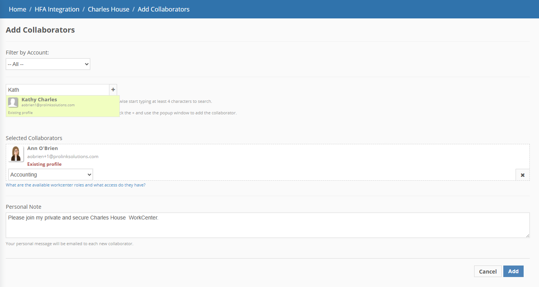This screenshot has width=539, height=287.
Task: Click the collaborator search field containing Kath
Action: coord(58,90)
